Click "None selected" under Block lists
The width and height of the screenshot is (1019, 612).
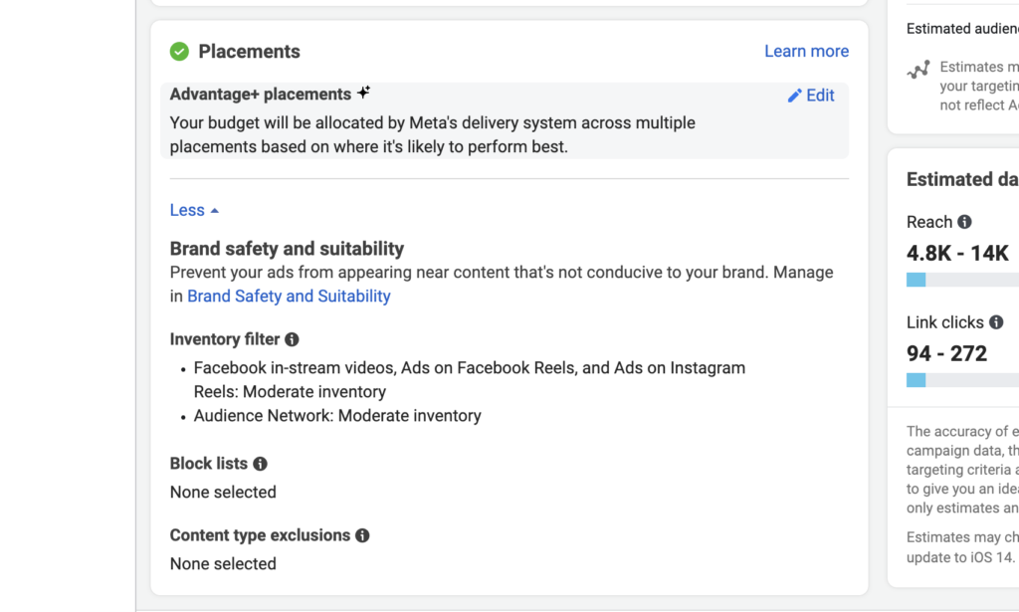(223, 492)
